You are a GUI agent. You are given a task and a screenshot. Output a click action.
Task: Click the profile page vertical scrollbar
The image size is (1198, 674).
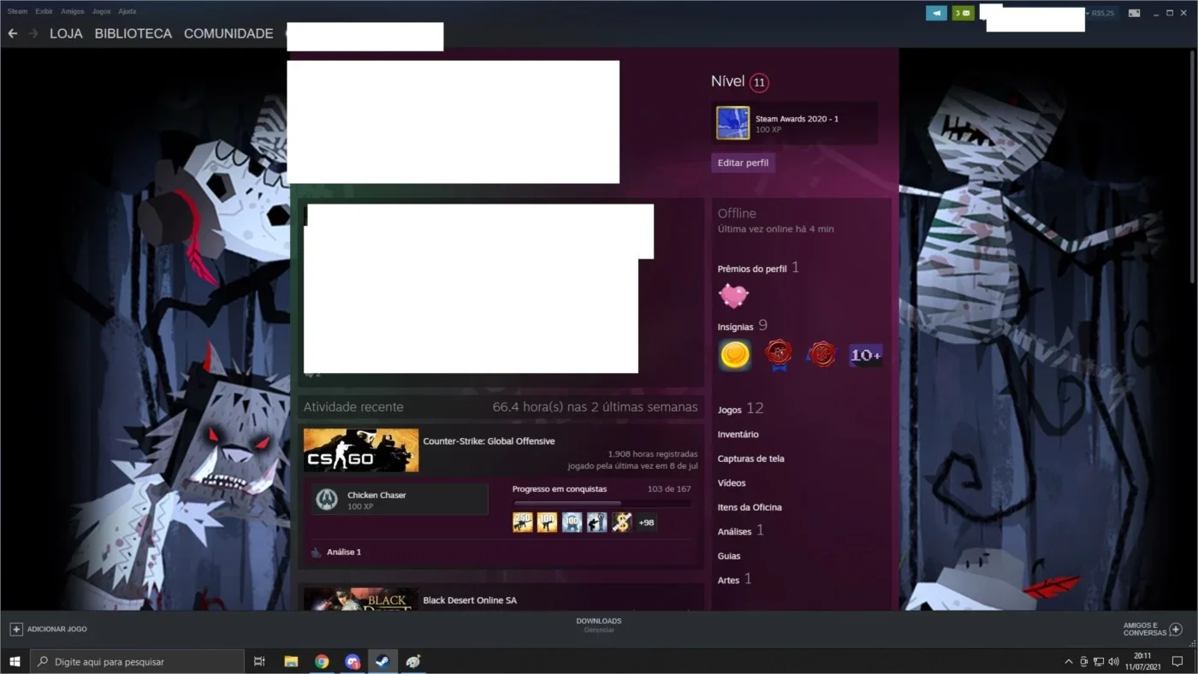click(1194, 166)
